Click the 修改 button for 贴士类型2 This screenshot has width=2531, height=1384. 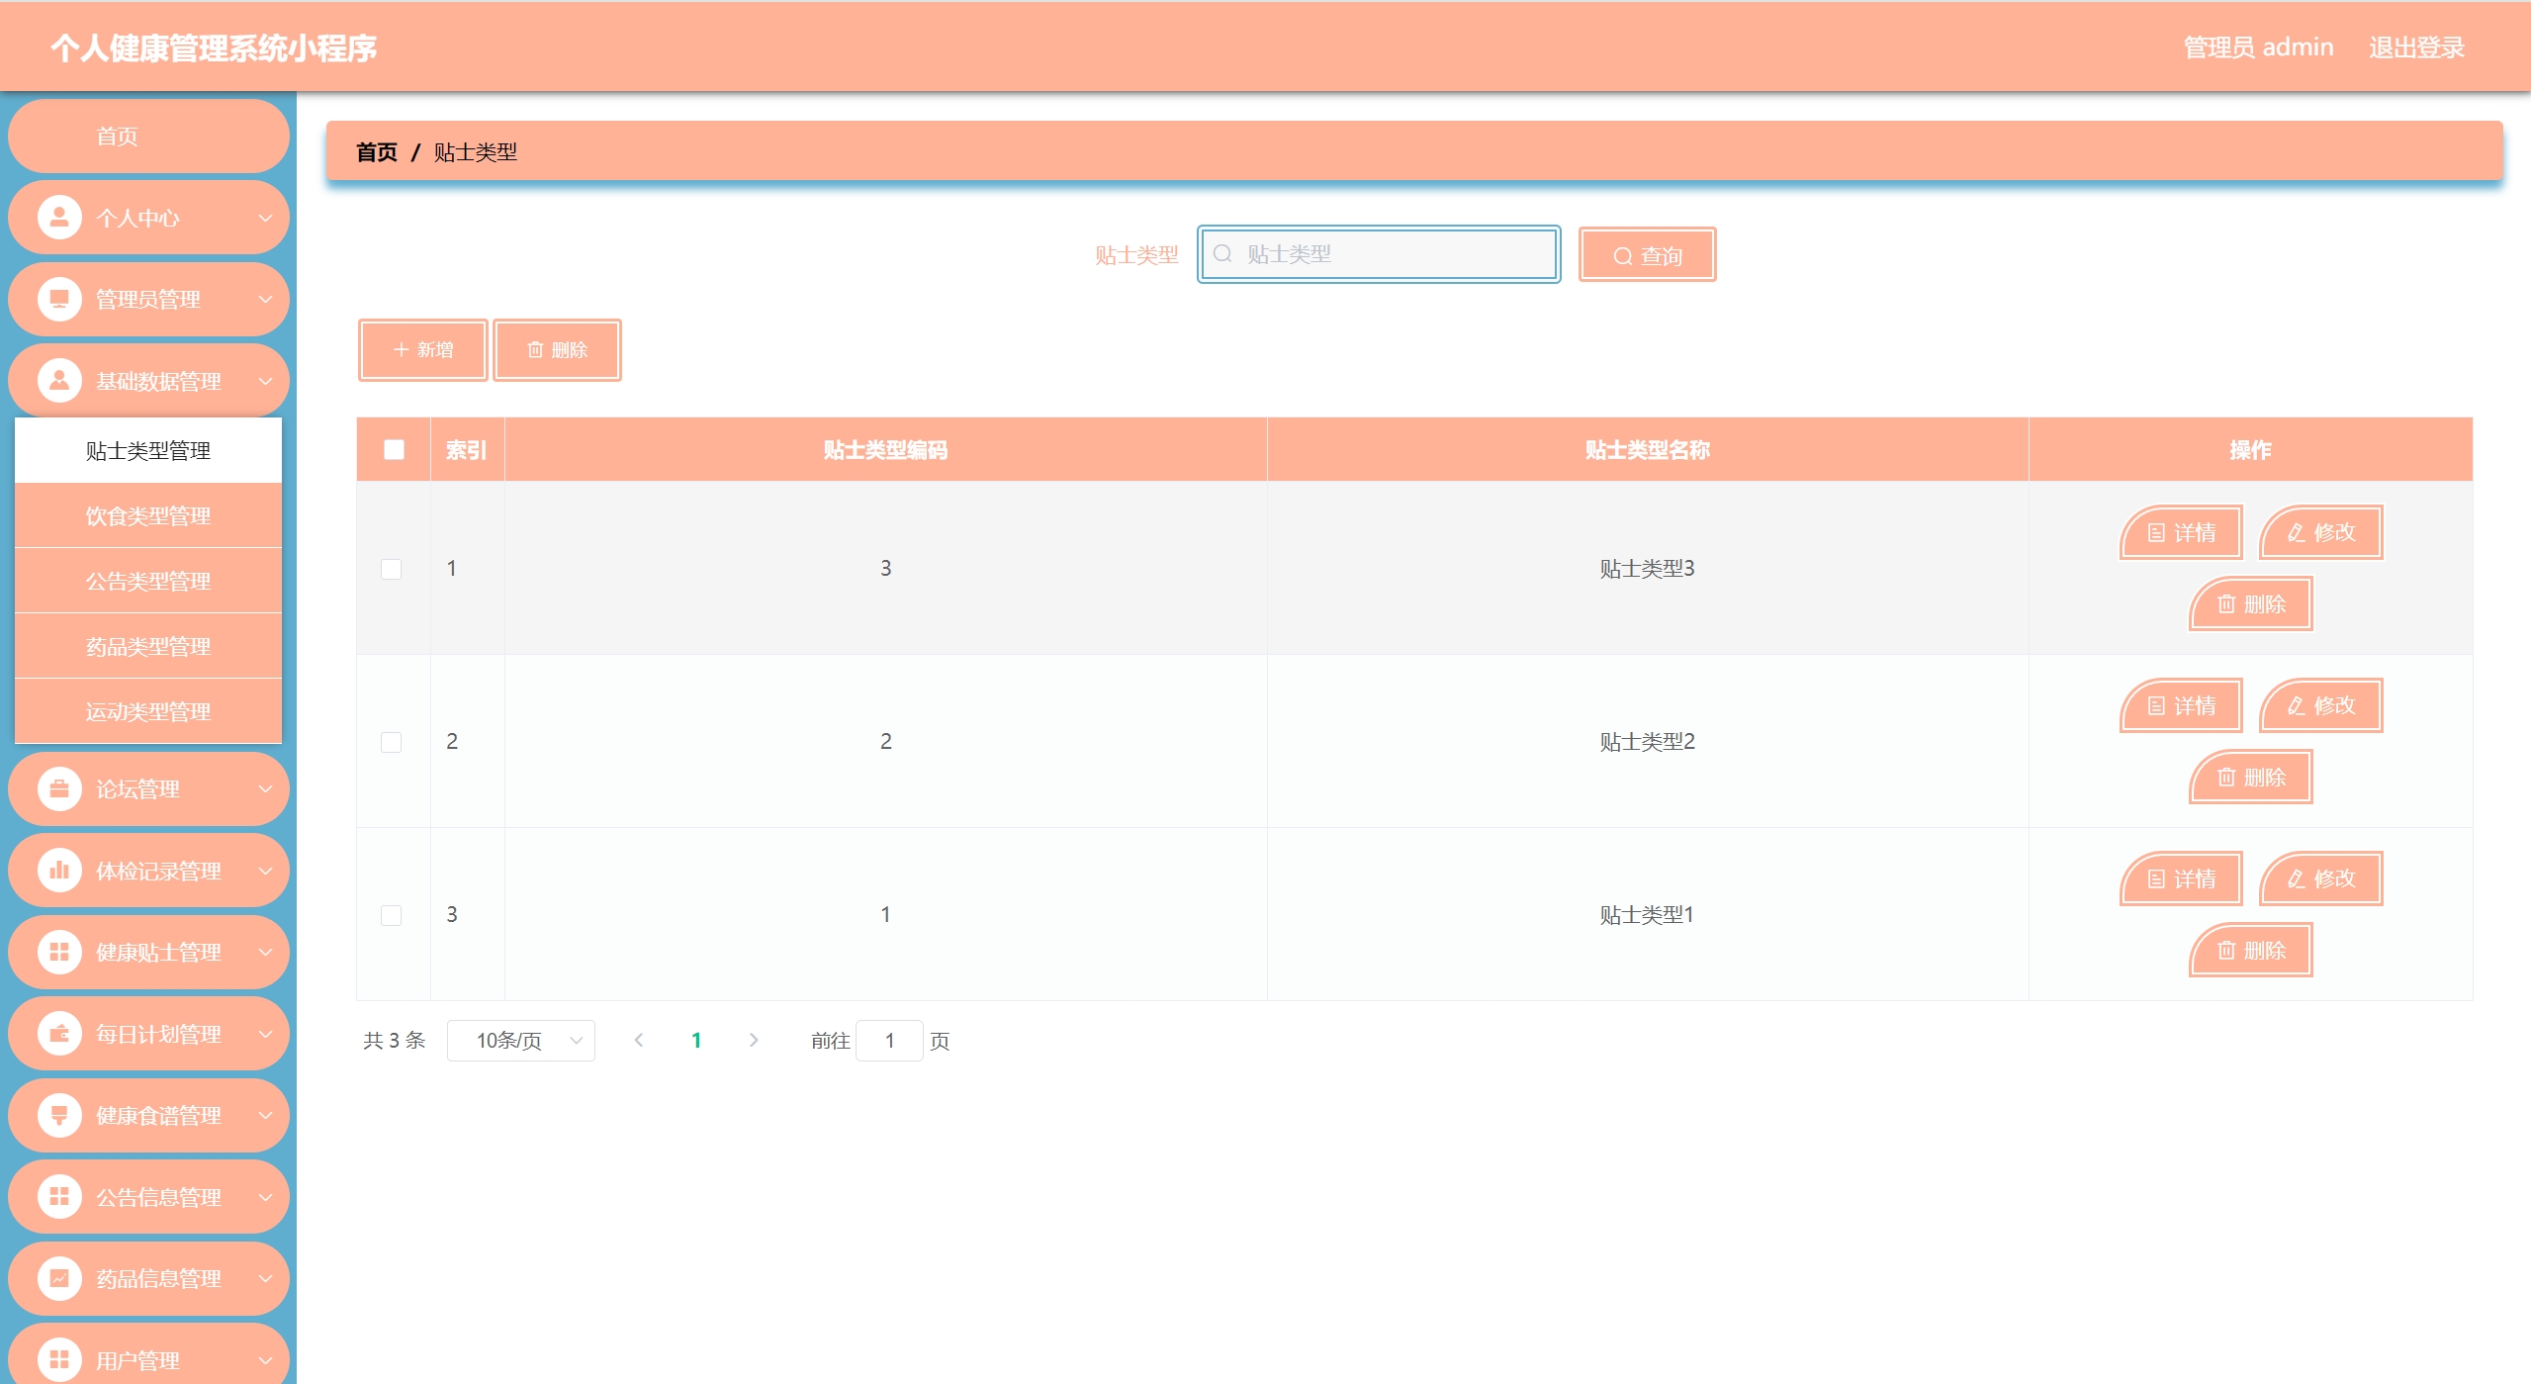click(2321, 705)
